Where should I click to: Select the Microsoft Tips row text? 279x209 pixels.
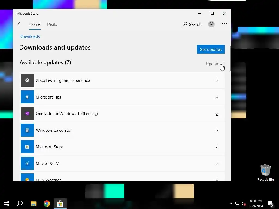48,97
